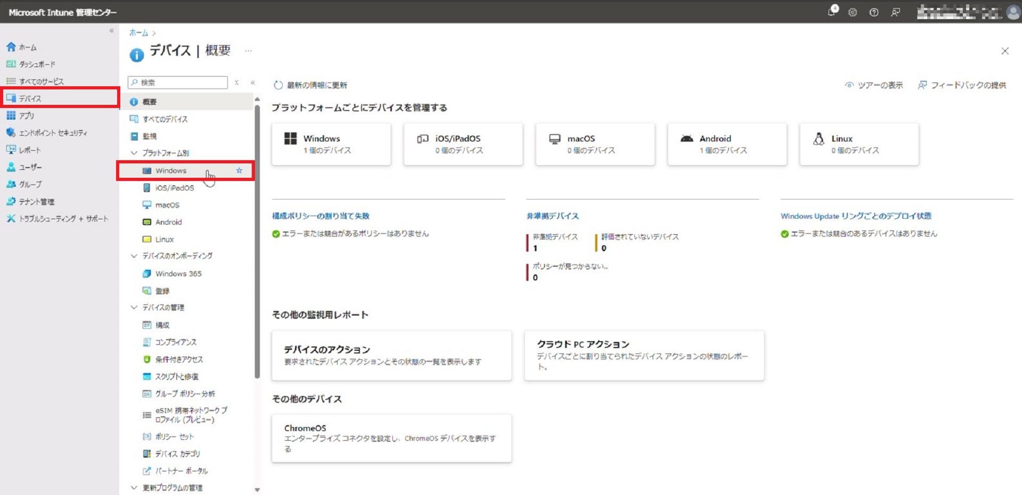Close the デバイス blade with X

1004,51
